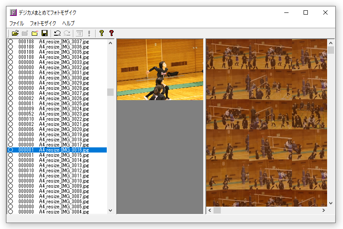Select file A4_resize_IMG_3005.jpg in list
Image resolution: width=343 pixels, height=229 pixels.
tap(64, 206)
